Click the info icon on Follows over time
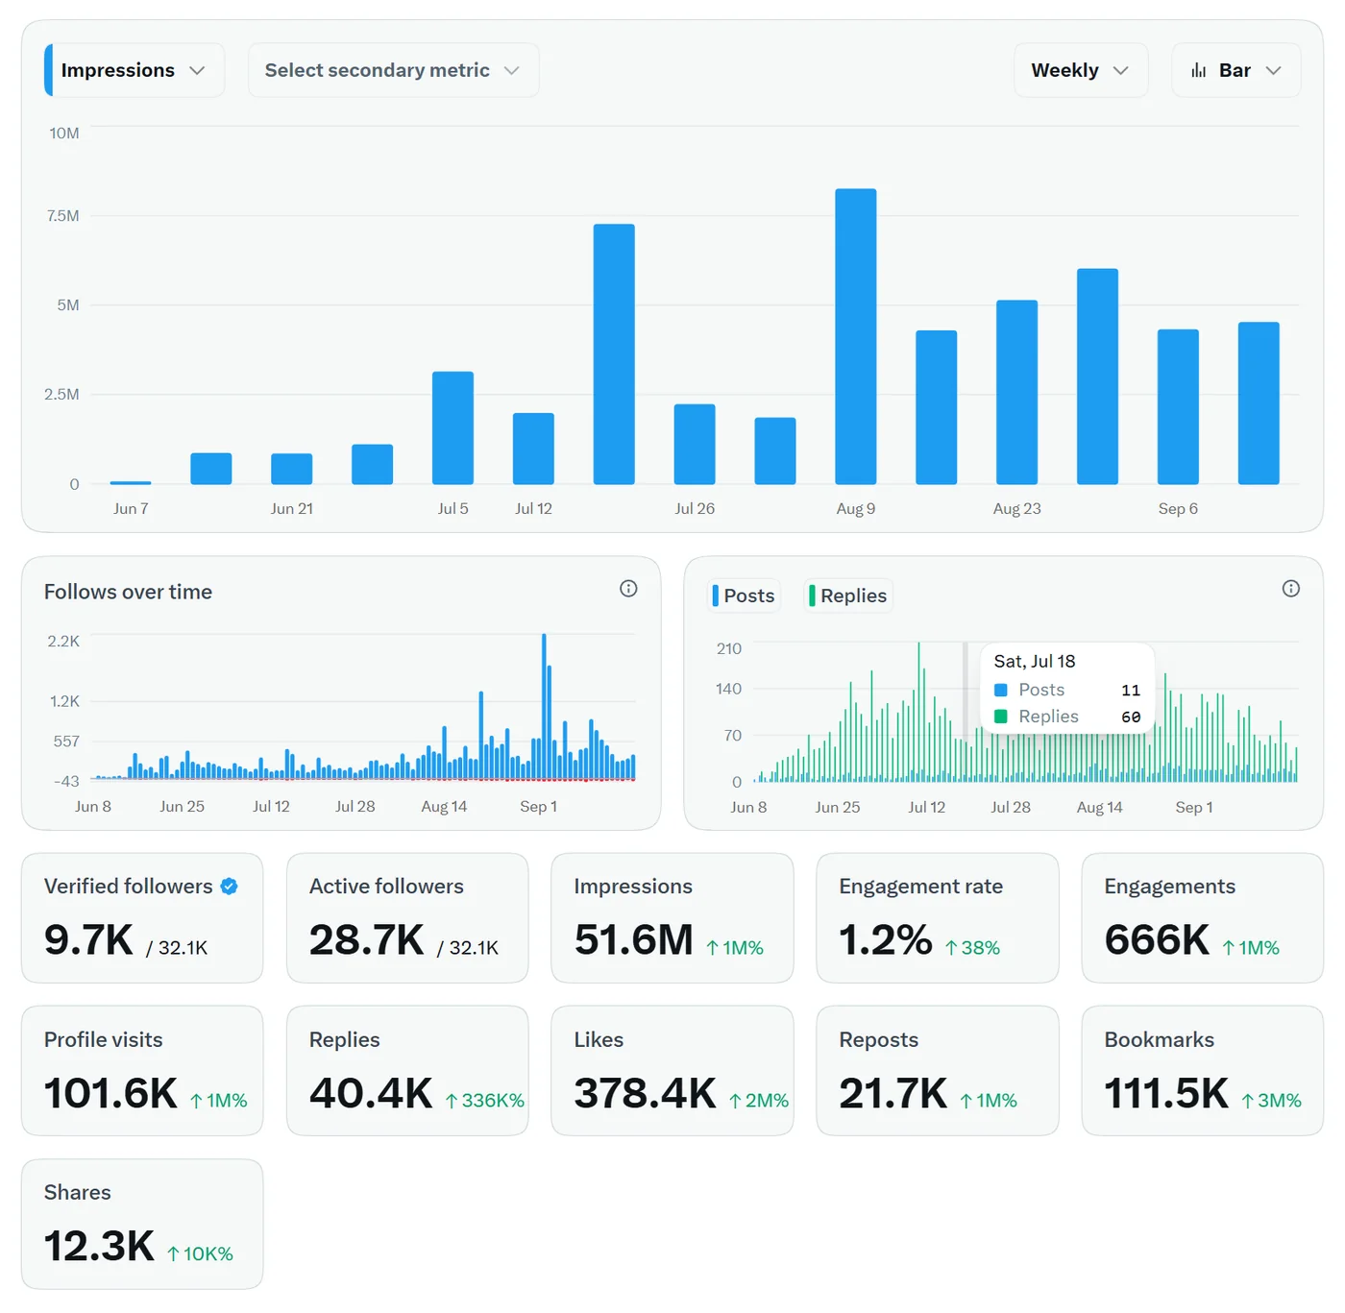The image size is (1345, 1313). click(628, 589)
